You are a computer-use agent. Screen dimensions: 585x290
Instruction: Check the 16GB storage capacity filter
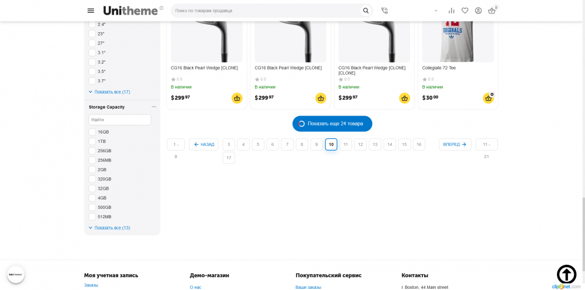[x=92, y=132]
